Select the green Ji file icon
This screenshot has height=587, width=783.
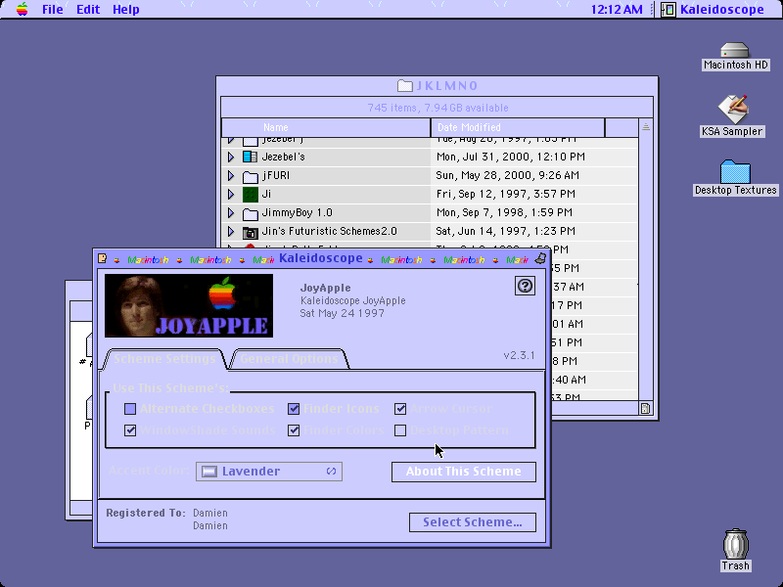click(x=250, y=194)
